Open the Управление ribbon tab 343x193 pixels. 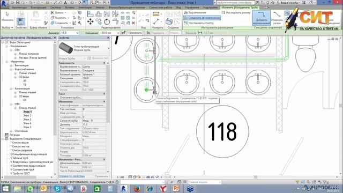(192, 8)
